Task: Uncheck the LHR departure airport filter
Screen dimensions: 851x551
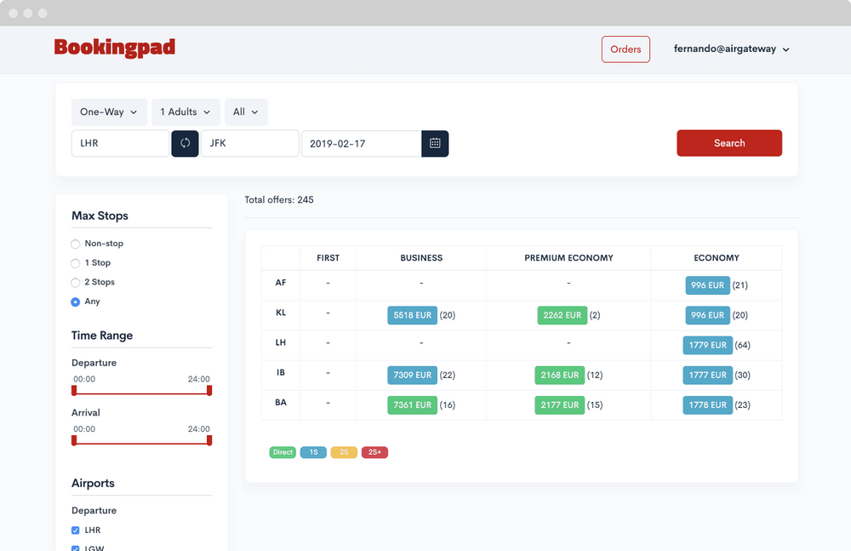Action: coord(75,529)
